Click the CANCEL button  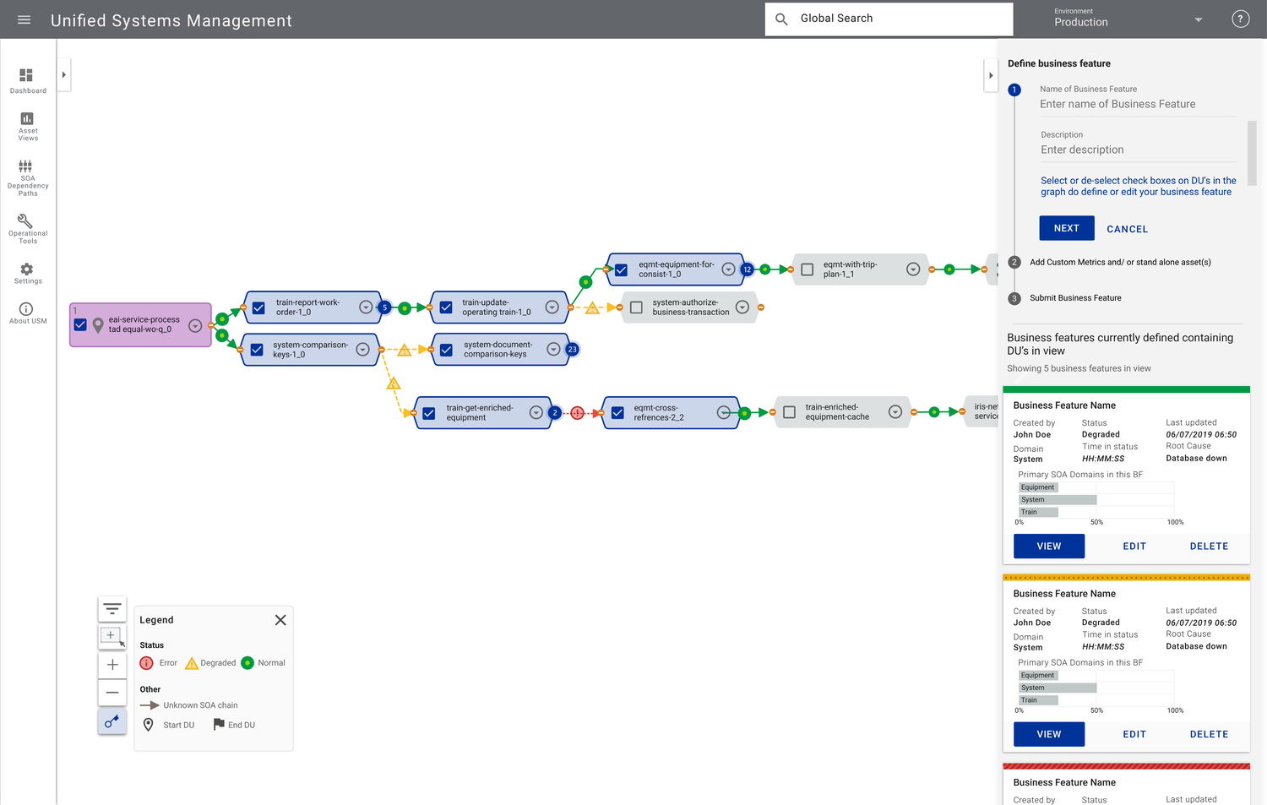(1128, 229)
